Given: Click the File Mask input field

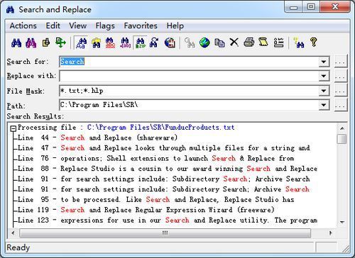Looking at the screenshot, I should click(190, 91).
